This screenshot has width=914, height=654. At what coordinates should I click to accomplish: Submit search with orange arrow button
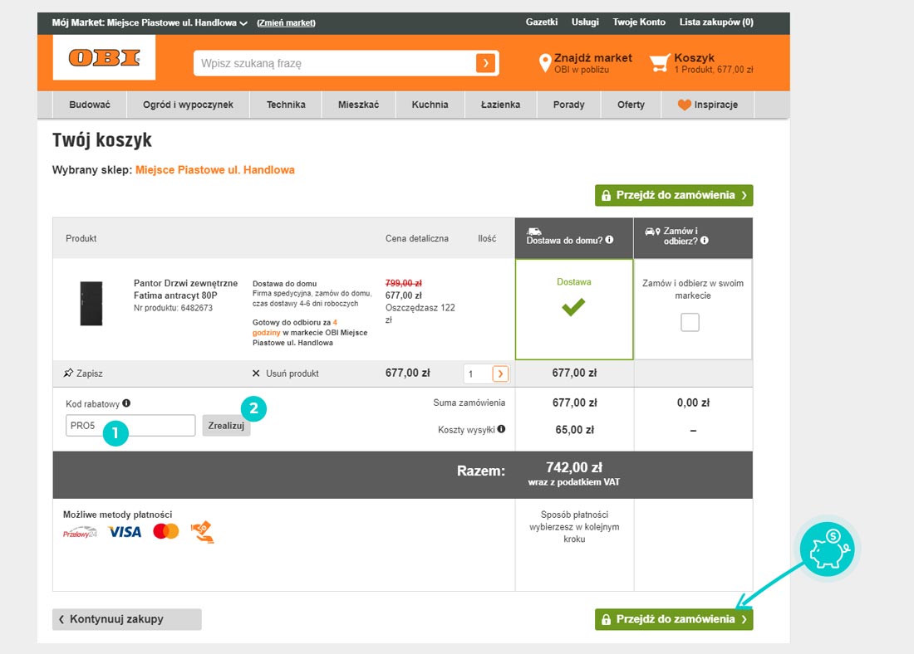click(x=485, y=63)
